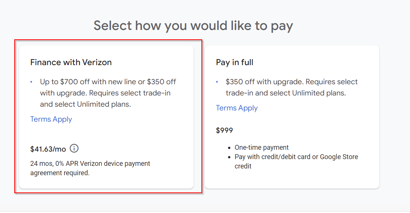This screenshot has width=410, height=213.
Task: Click the $999 full price
Action: pyautogui.click(x=224, y=131)
